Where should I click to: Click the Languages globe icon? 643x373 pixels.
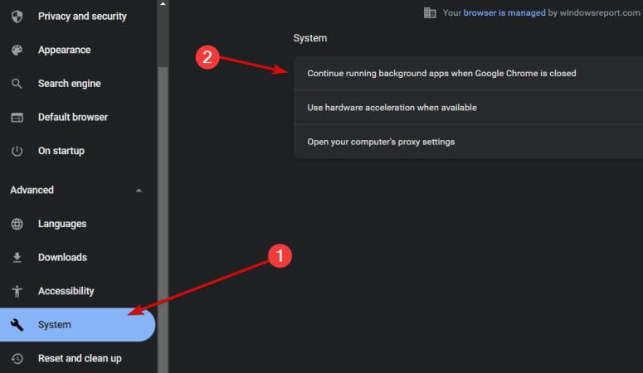[x=17, y=224]
